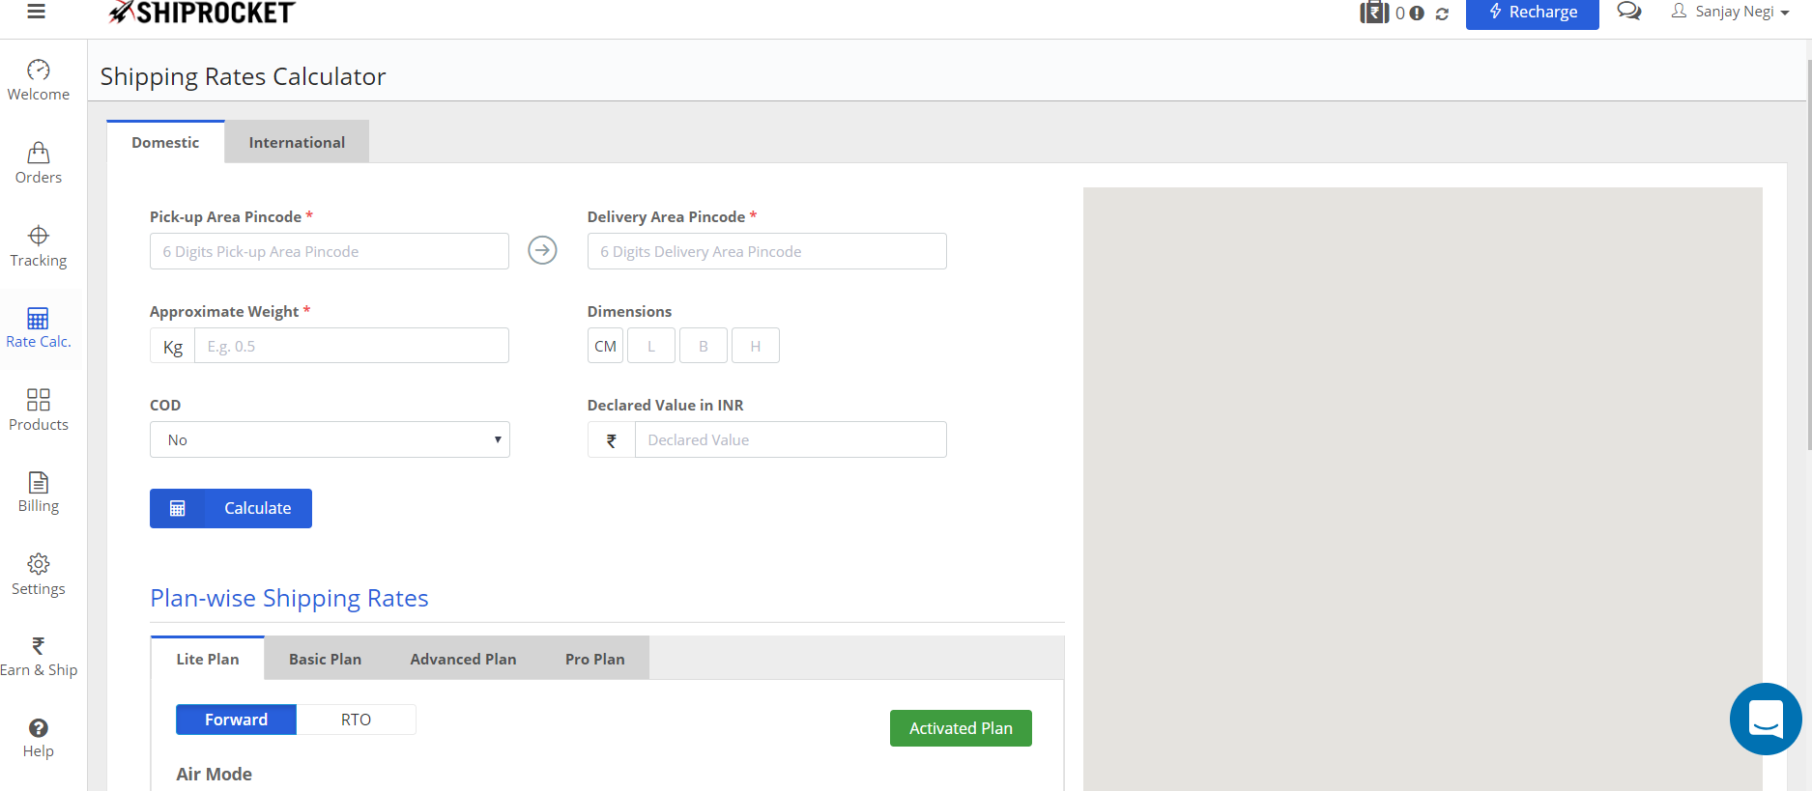Click the wallet balance icon
1812x791 pixels.
pyautogui.click(x=1374, y=13)
